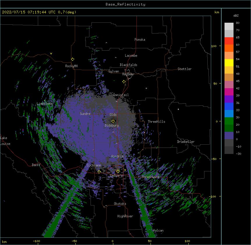Click the white asterisk marker east of Innisfail

[146, 88]
